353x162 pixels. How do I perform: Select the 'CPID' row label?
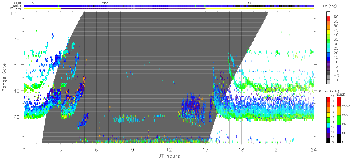point(18,3)
